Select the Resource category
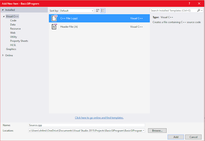 [x=15, y=29]
